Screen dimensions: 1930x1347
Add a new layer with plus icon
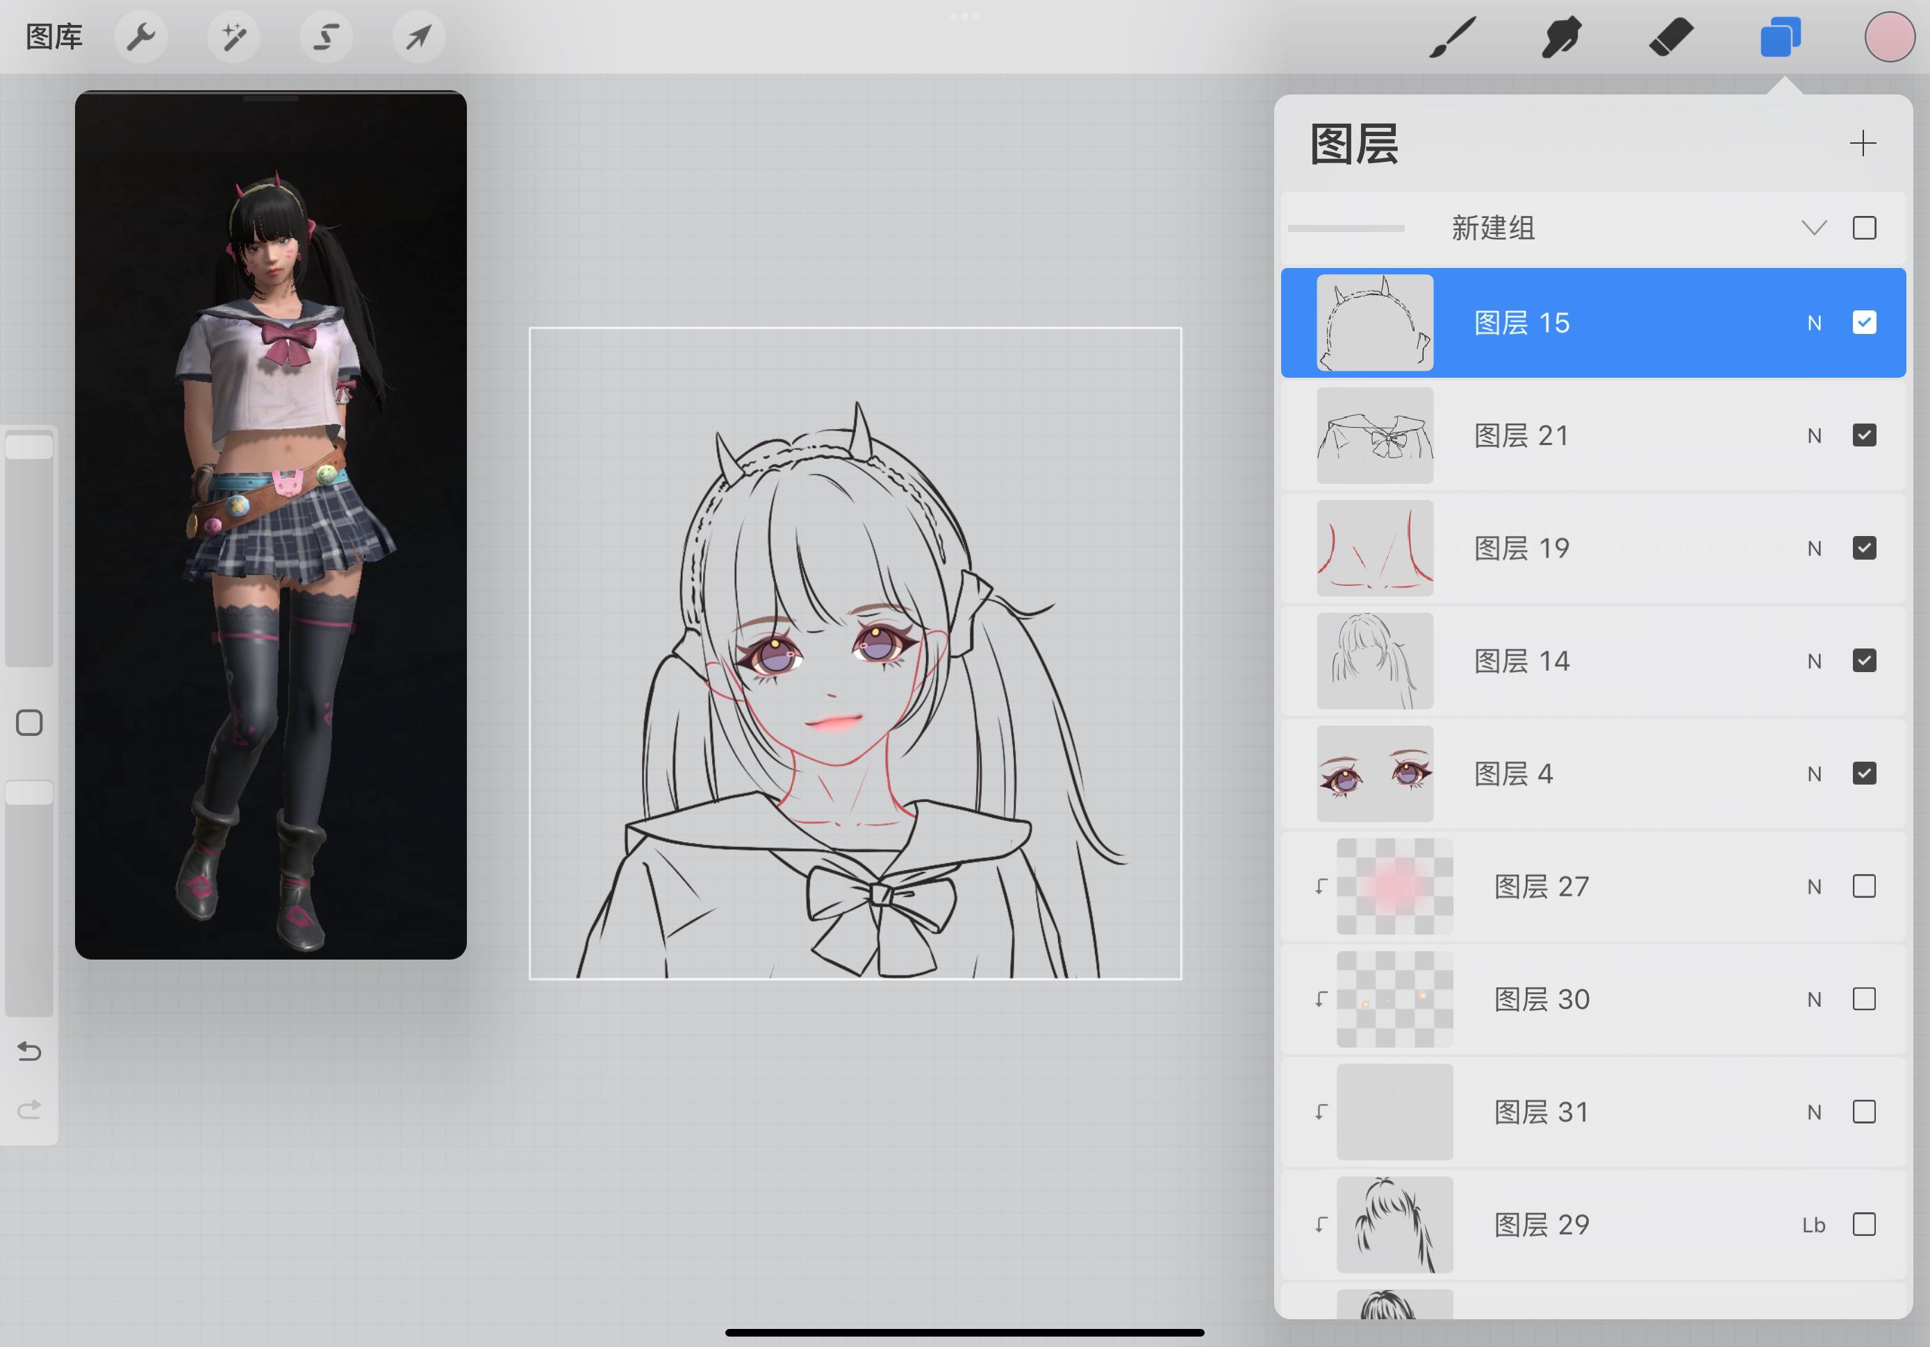(x=1863, y=143)
